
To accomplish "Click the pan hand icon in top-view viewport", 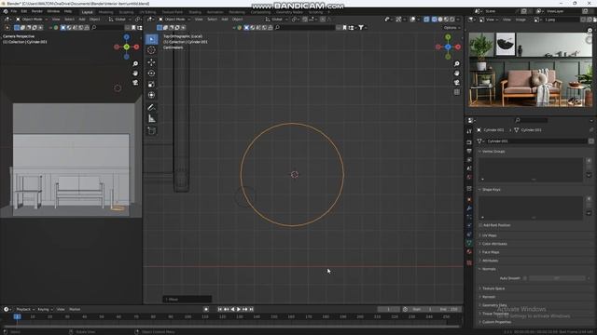I will tap(457, 74).
